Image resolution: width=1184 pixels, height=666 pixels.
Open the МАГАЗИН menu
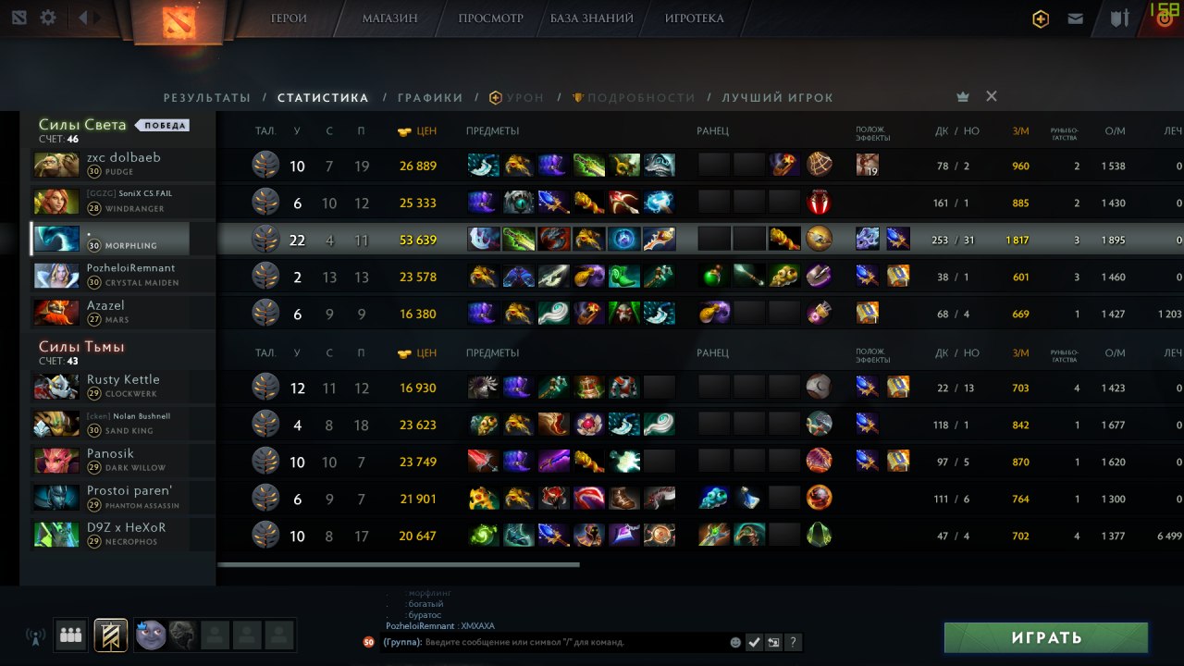pos(389,18)
